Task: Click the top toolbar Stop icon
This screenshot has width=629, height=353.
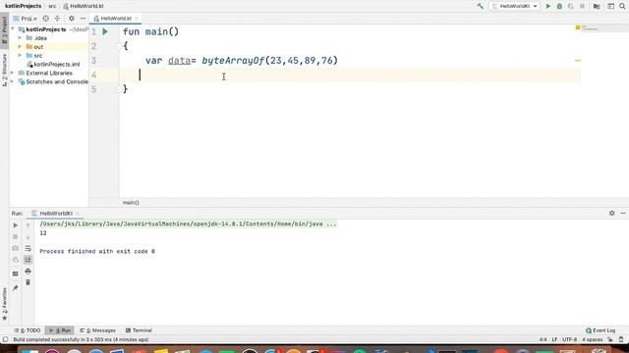Action: (x=582, y=6)
